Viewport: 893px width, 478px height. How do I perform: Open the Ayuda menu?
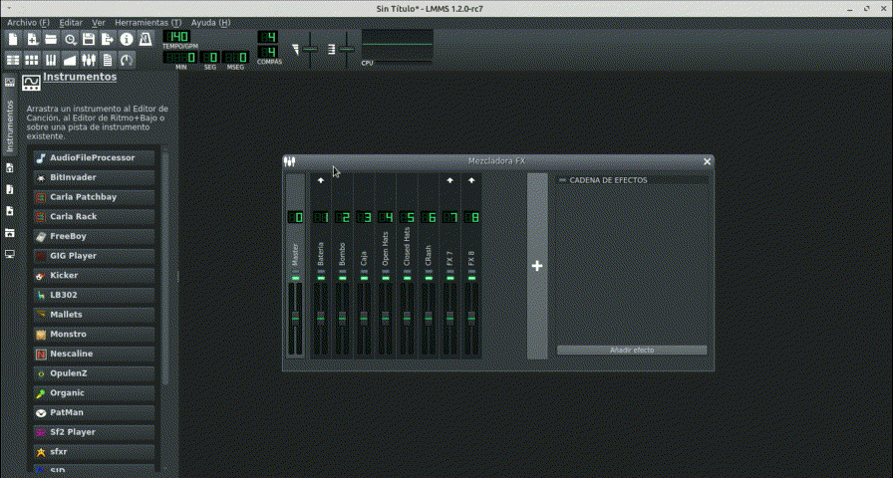(210, 22)
